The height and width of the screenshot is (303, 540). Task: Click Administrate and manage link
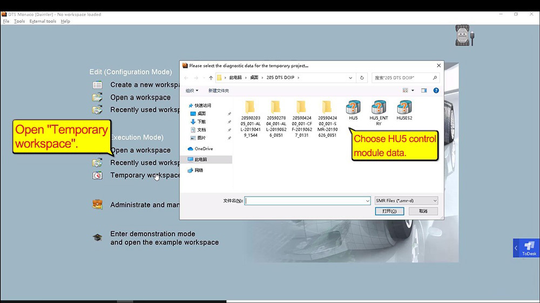click(145, 205)
